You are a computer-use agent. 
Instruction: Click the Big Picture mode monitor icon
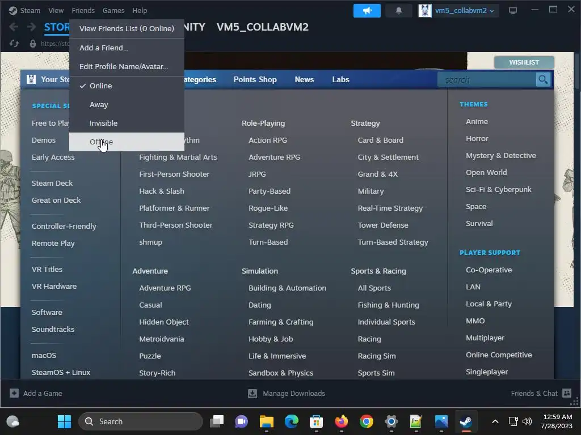point(513,10)
